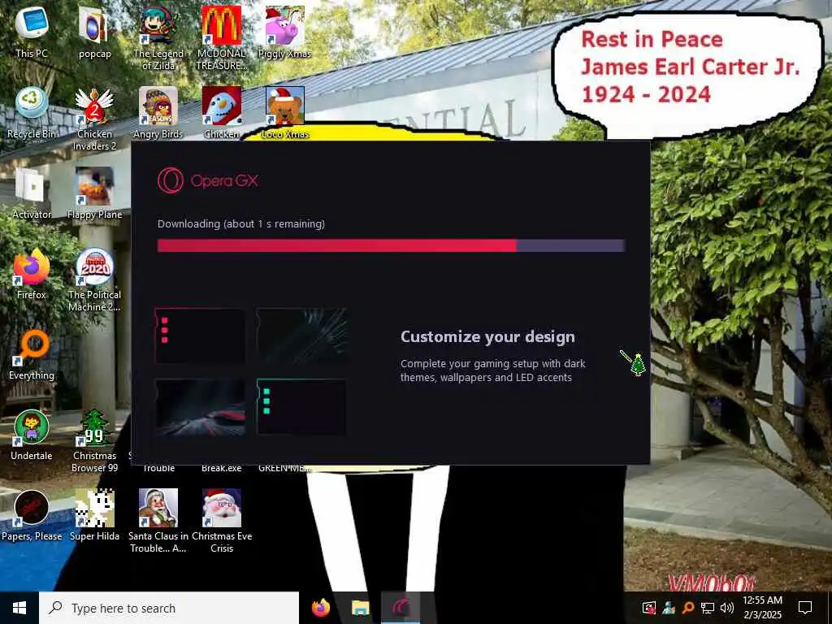Open the Everything magnifier tray icon
The image size is (832, 624).
tap(687, 608)
